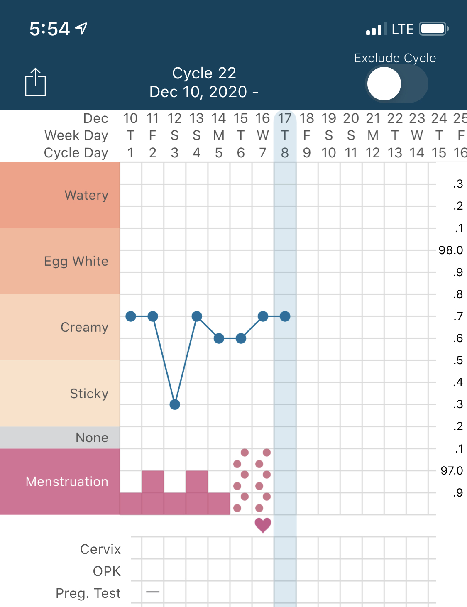Tap the OPK row label

107,571
